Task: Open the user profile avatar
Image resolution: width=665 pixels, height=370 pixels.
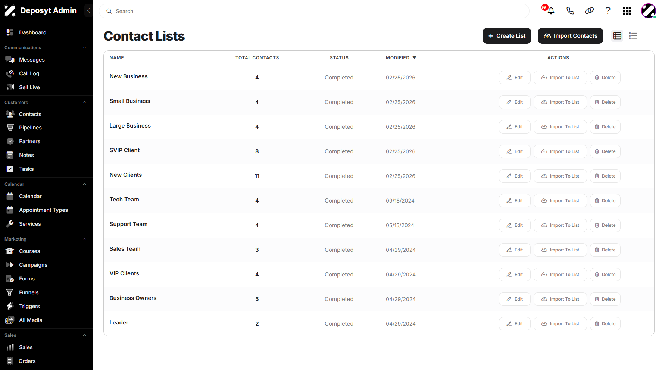Action: pyautogui.click(x=649, y=11)
